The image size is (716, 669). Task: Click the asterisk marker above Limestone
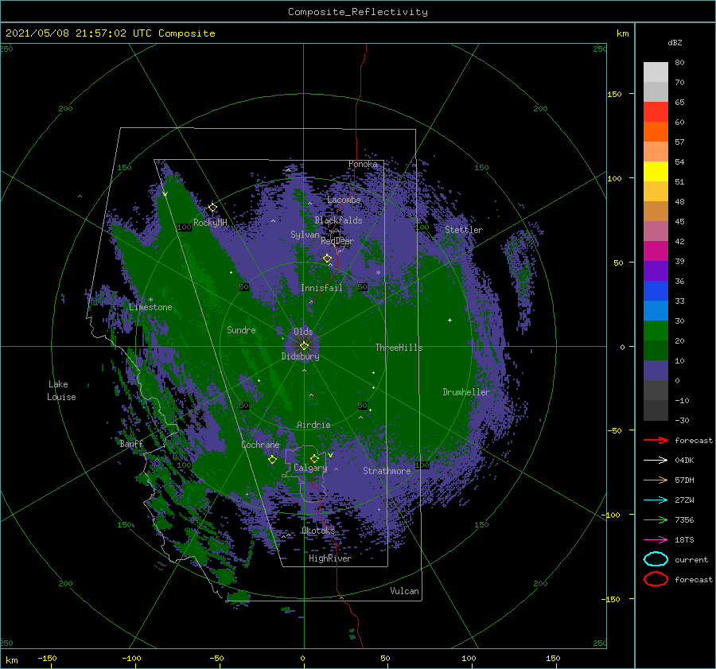point(150,300)
